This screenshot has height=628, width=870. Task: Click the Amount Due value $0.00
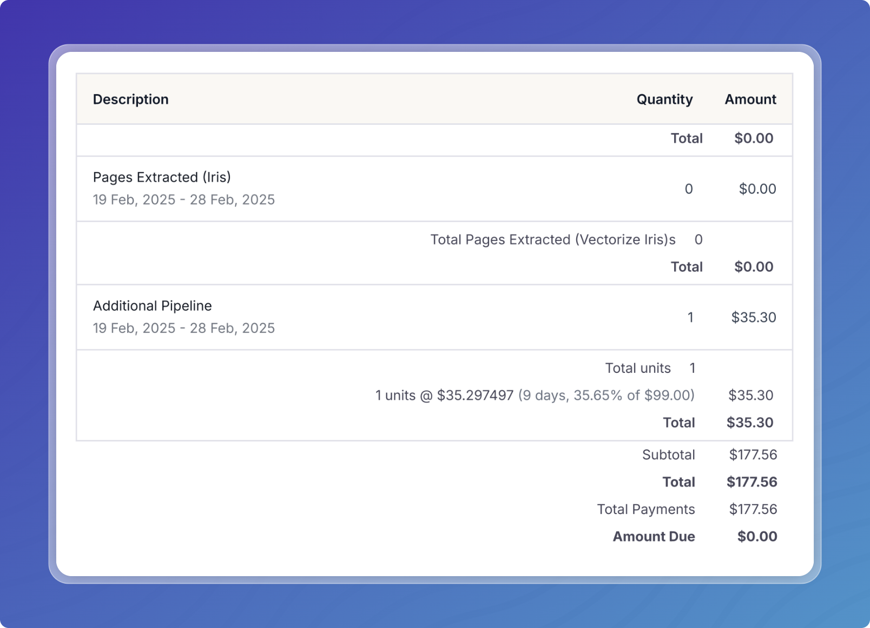click(x=757, y=537)
